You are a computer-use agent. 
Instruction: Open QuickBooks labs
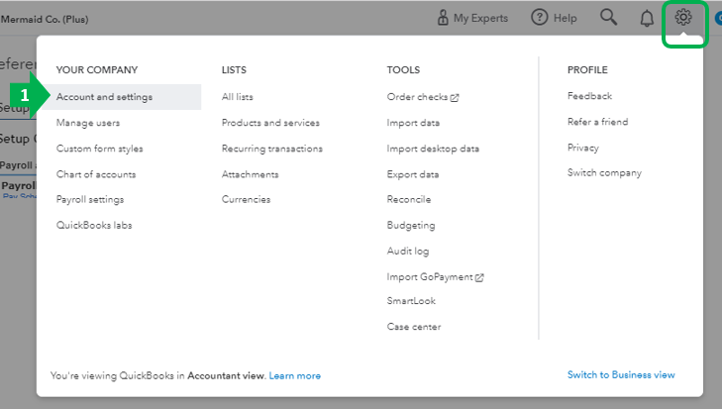point(94,225)
